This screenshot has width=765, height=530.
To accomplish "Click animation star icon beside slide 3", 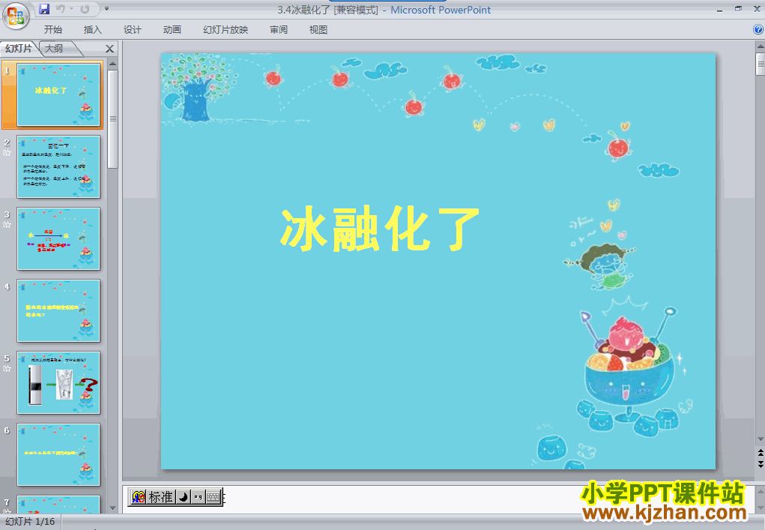I will click(x=7, y=224).
